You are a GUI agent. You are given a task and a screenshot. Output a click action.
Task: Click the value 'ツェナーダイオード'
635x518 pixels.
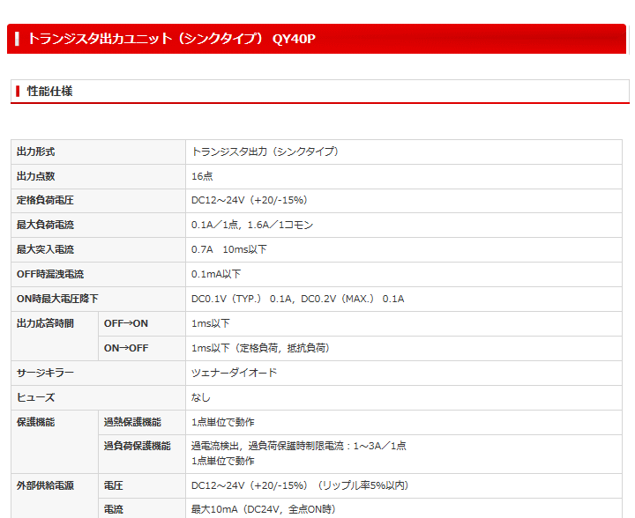[234, 373]
